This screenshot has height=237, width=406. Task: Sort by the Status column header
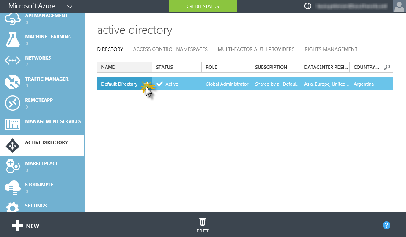[x=177, y=67]
